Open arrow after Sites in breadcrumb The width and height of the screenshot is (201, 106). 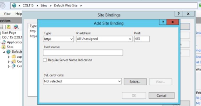tap(51, 6)
